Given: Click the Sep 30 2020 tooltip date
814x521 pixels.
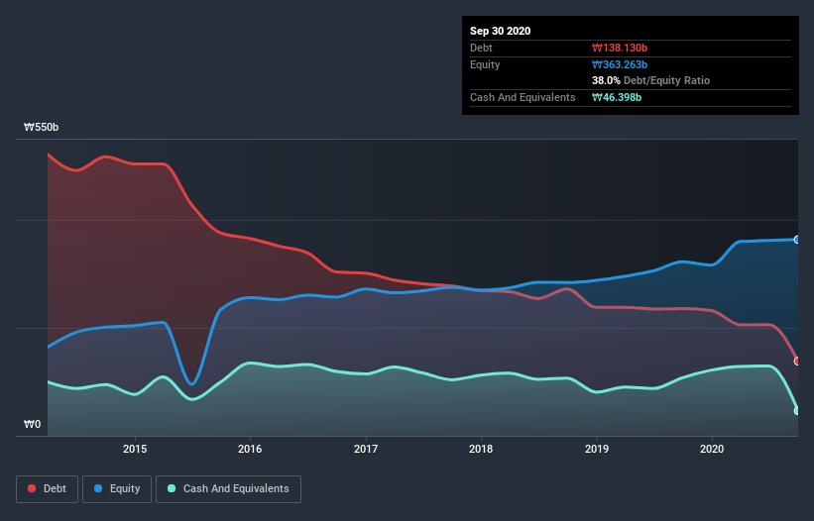Looking at the screenshot, I should point(500,31).
